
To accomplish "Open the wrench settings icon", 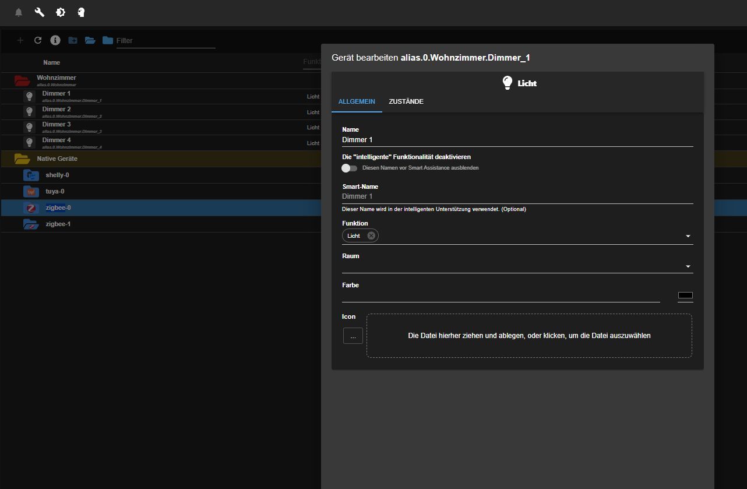I will [x=40, y=12].
